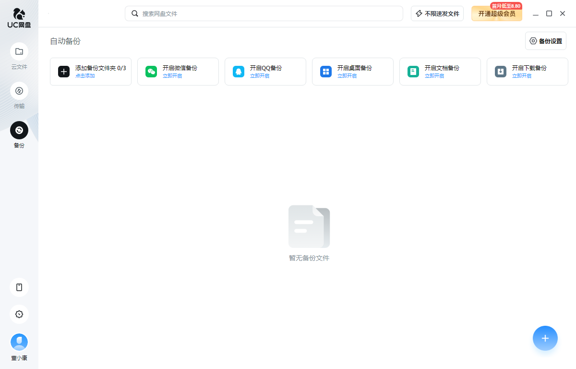Focus the 搜索网盘文件 search field
This screenshot has width=576, height=369.
pos(264,13)
